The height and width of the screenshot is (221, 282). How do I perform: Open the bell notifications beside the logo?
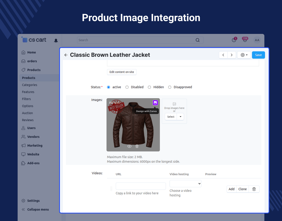(x=56, y=40)
